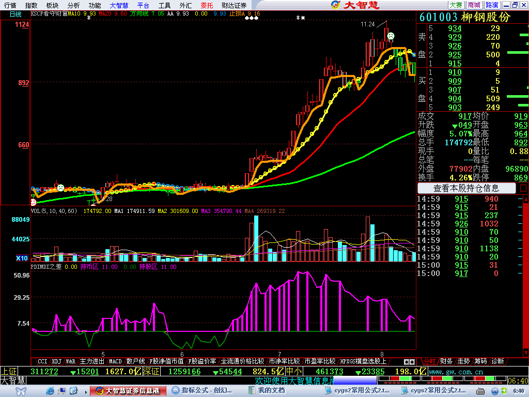Viewport: 529px width, 397px height.
Task: Launch Internet Explorer from quick launch
Action: tap(50, 391)
